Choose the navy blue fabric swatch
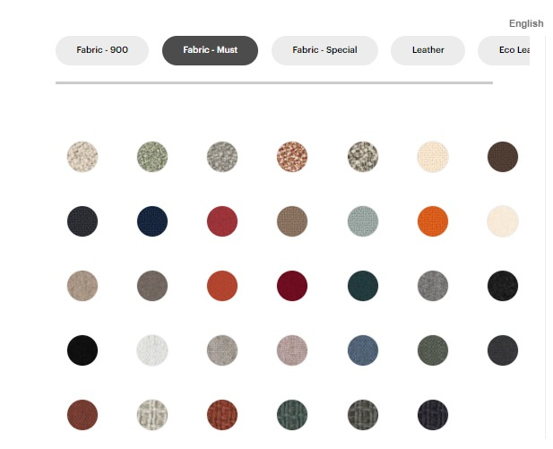Image resolution: width=553 pixels, height=449 pixels. click(152, 221)
